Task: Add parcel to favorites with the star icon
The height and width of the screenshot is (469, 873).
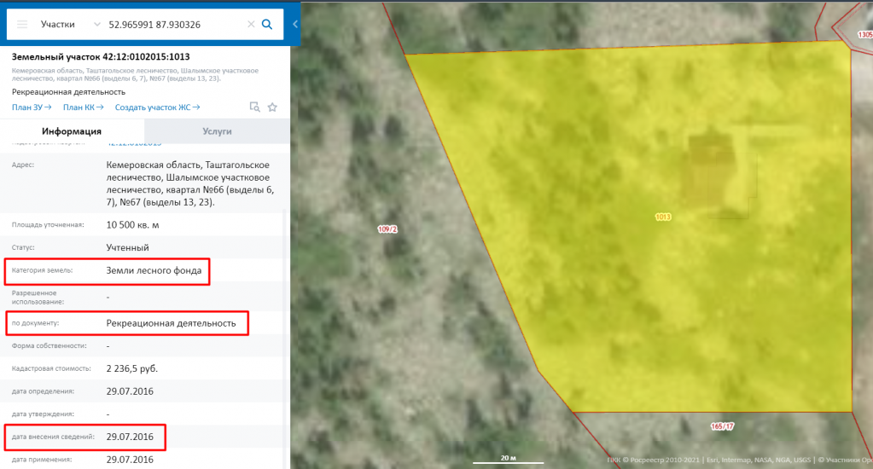Action: 272,107
